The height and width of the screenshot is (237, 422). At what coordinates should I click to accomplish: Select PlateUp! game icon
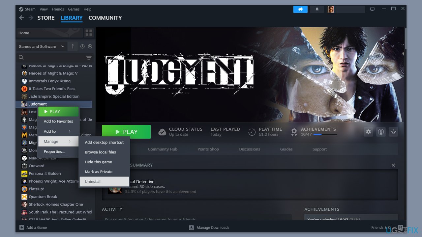(x=24, y=189)
